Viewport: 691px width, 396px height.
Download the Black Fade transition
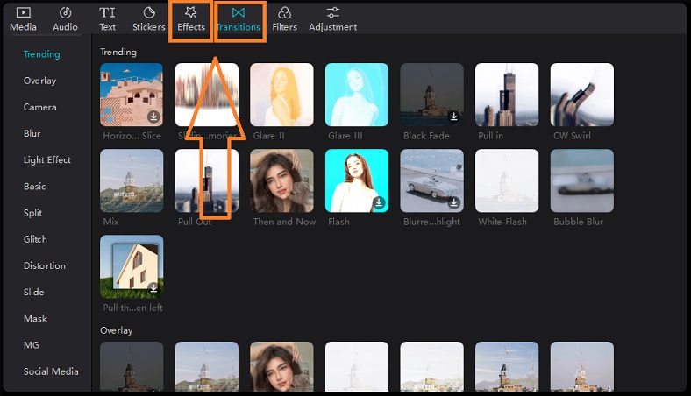point(453,116)
